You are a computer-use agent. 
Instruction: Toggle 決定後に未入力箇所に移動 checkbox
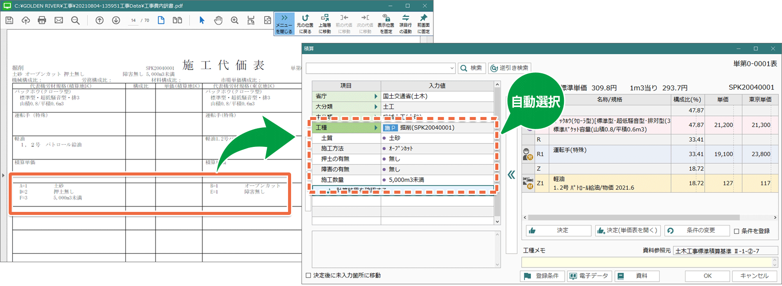(308, 276)
